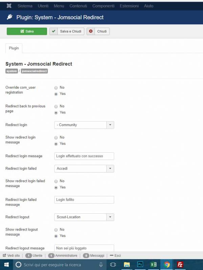Viewport: 203px width, 270px height.
Task: Click Salva e Chiudi button
Action: (67, 31)
